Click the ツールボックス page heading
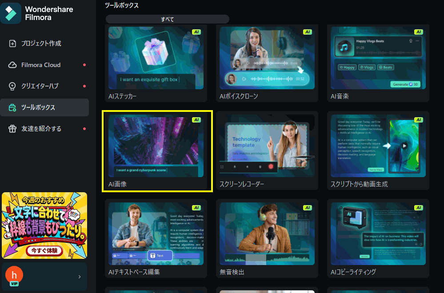Image resolution: width=444 pixels, height=293 pixels. click(122, 5)
